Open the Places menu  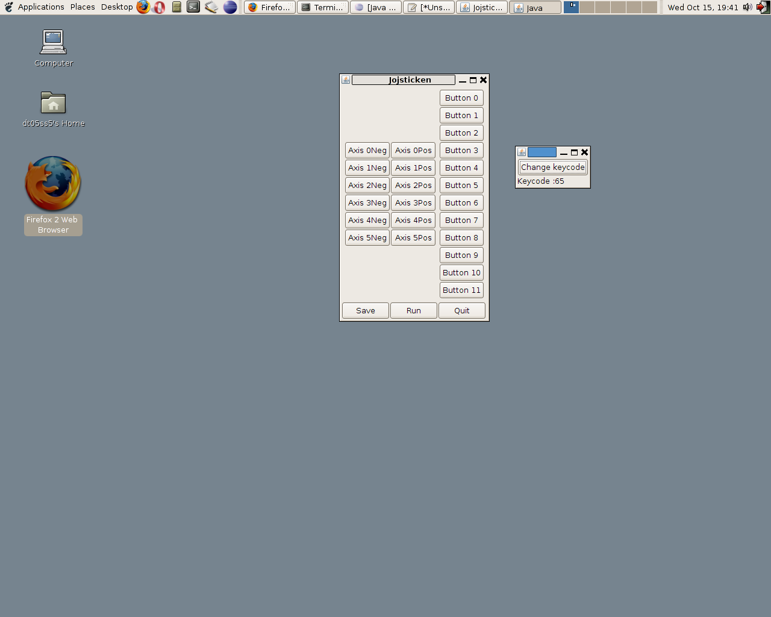83,7
